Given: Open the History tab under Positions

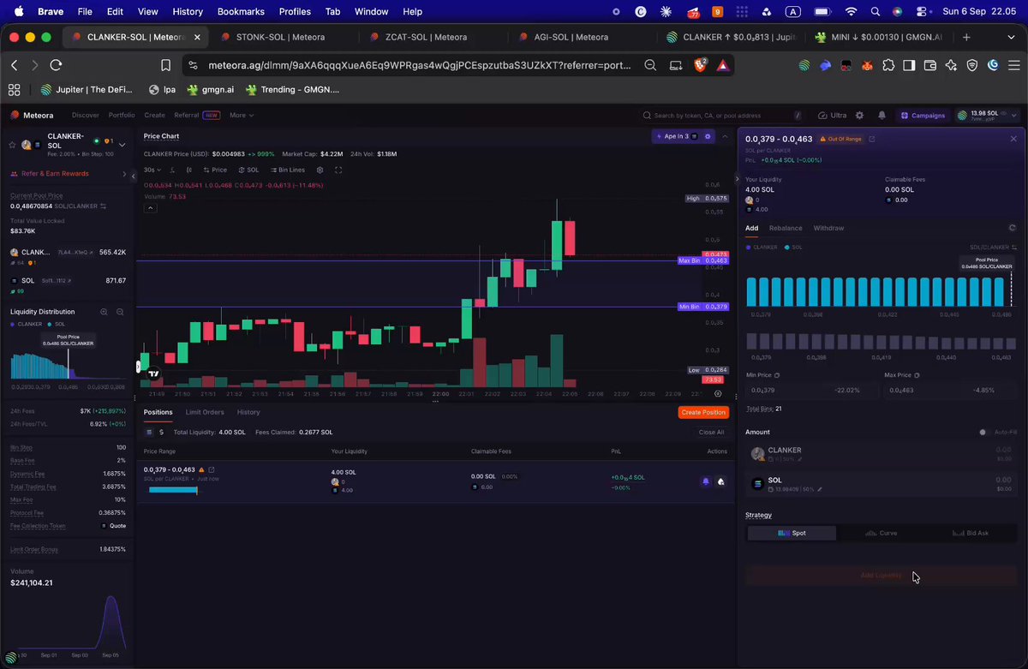Looking at the screenshot, I should tap(248, 412).
